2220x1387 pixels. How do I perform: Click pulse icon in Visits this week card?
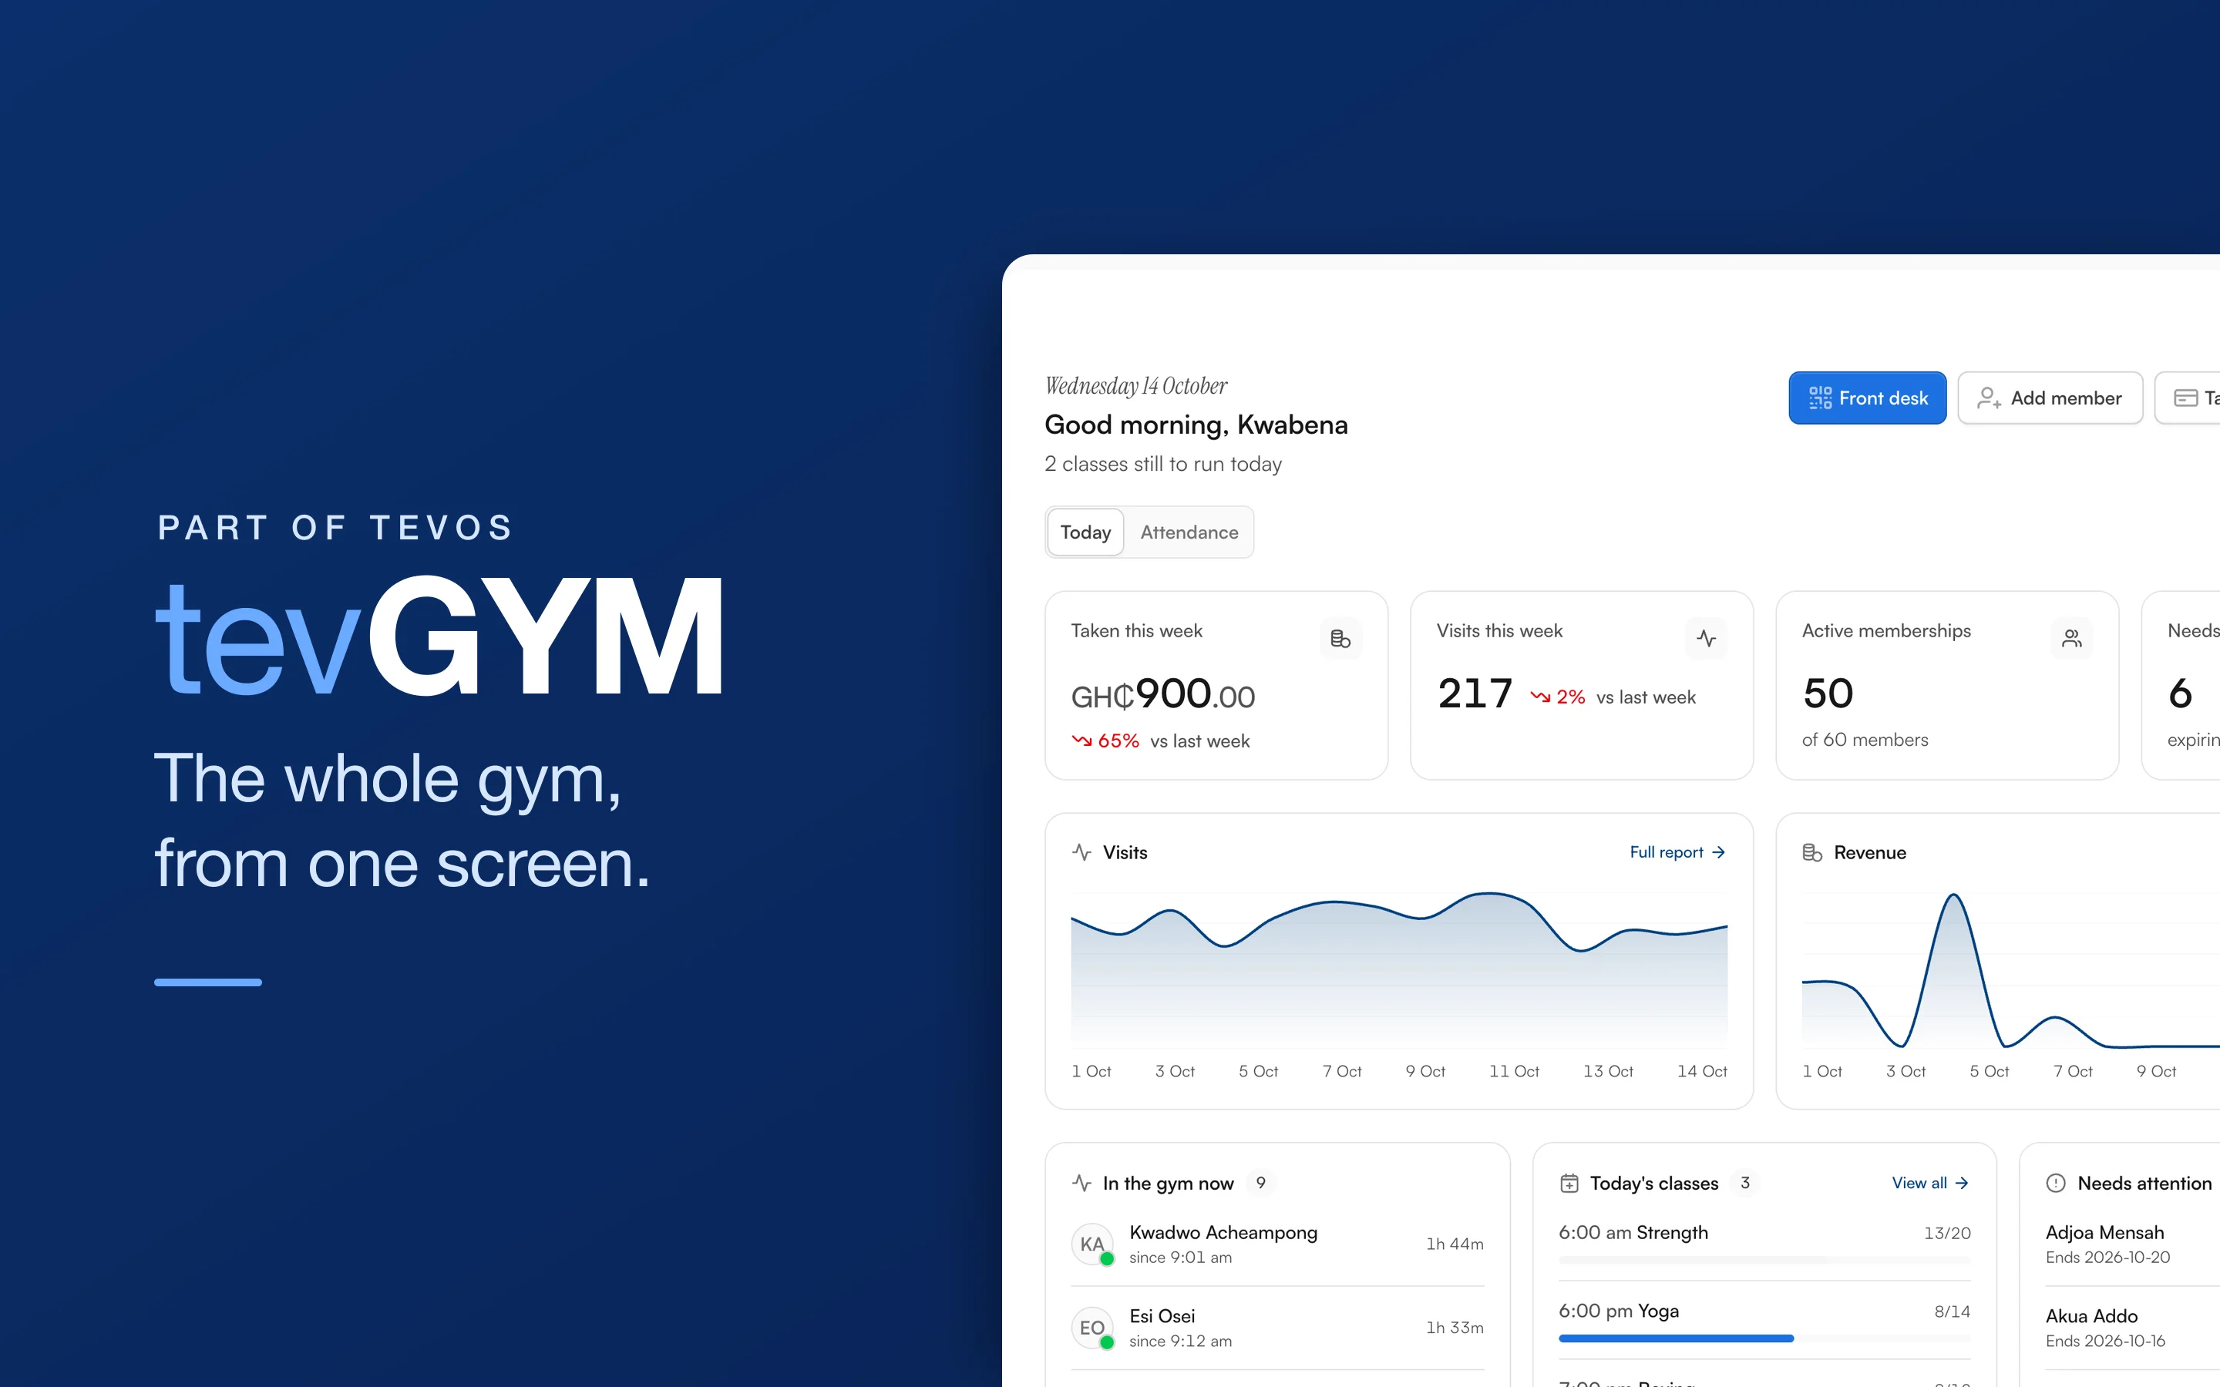point(1707,639)
